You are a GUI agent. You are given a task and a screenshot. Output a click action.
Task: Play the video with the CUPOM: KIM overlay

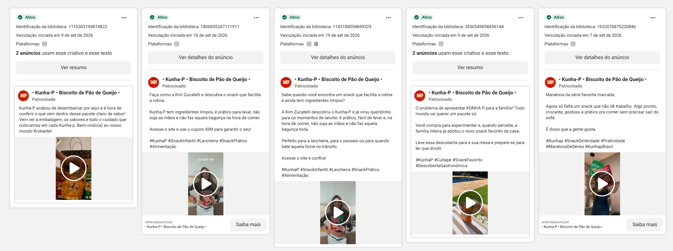click(206, 184)
